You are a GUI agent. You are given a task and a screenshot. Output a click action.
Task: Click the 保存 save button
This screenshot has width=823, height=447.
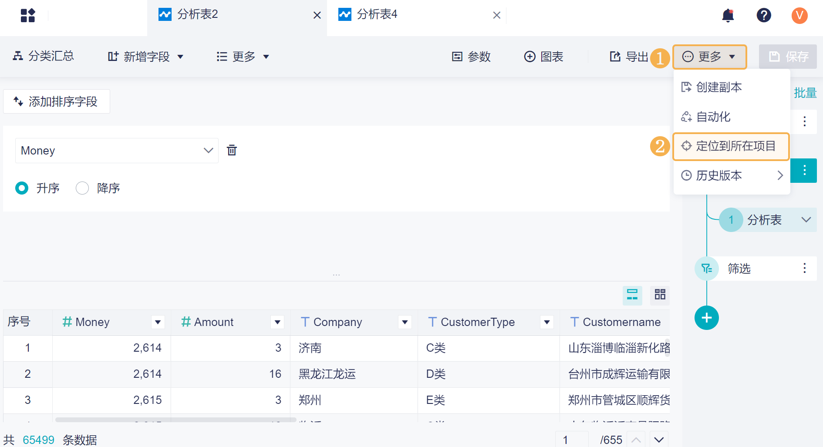(x=788, y=57)
